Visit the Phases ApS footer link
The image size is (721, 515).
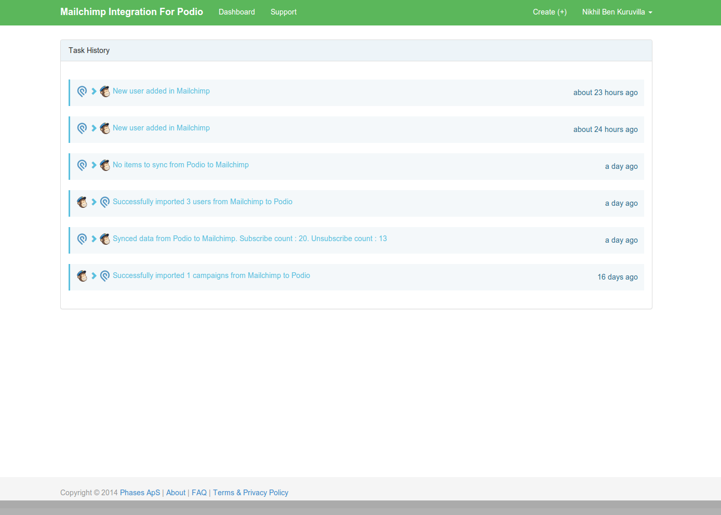[x=140, y=493]
